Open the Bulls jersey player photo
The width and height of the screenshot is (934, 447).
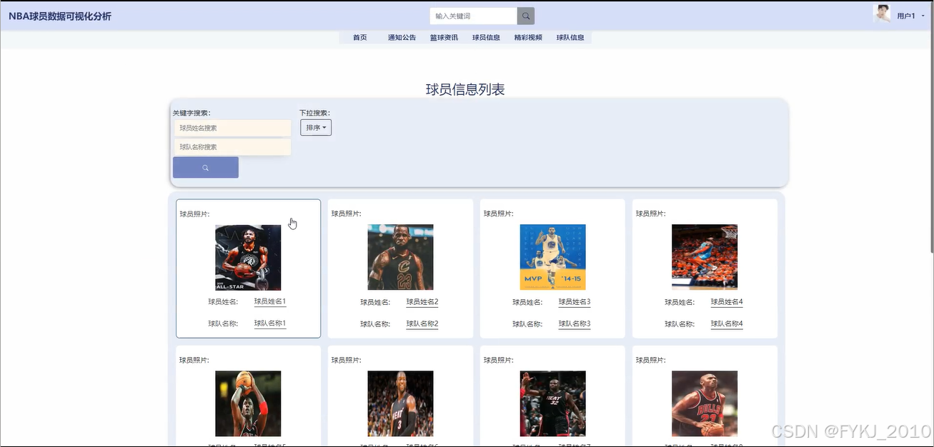point(705,403)
